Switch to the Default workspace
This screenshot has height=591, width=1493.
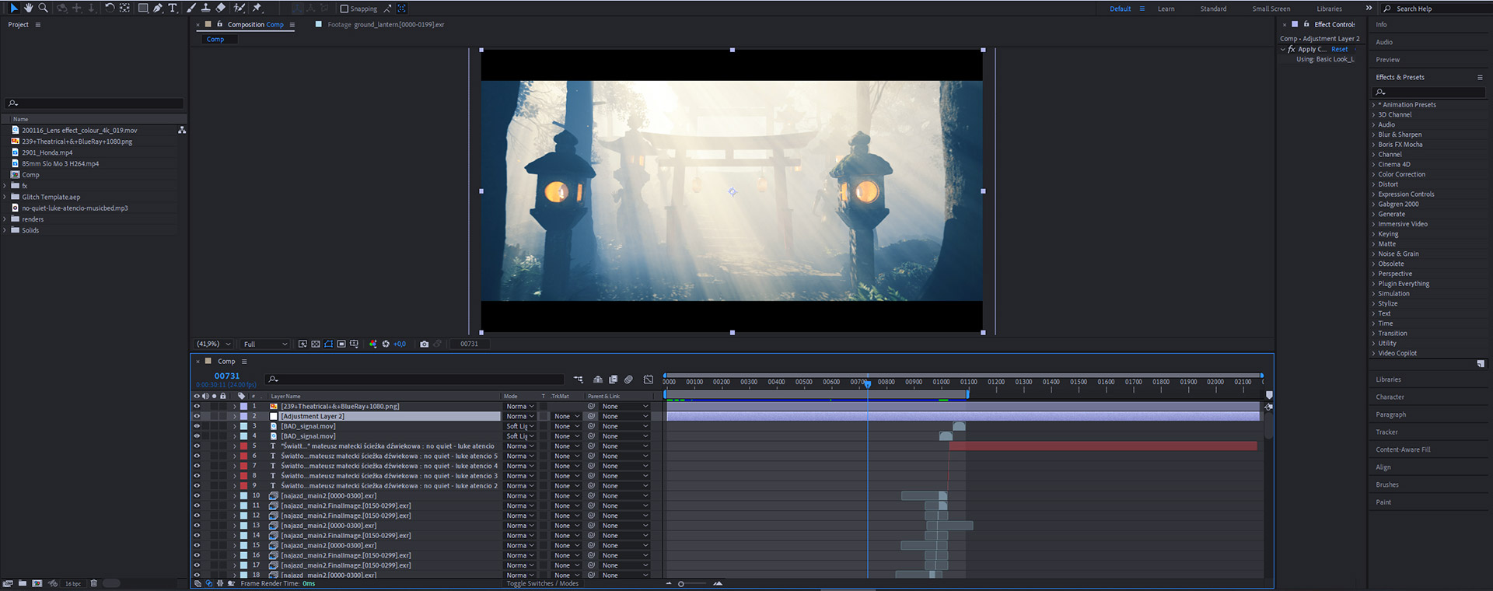coord(1120,9)
